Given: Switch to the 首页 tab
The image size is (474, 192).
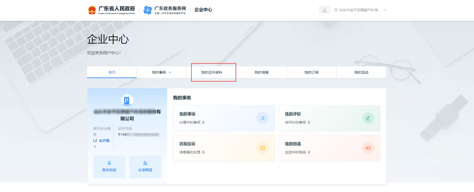Looking at the screenshot, I should pos(112,72).
